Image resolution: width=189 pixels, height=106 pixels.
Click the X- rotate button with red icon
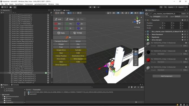[x=58, y=28]
